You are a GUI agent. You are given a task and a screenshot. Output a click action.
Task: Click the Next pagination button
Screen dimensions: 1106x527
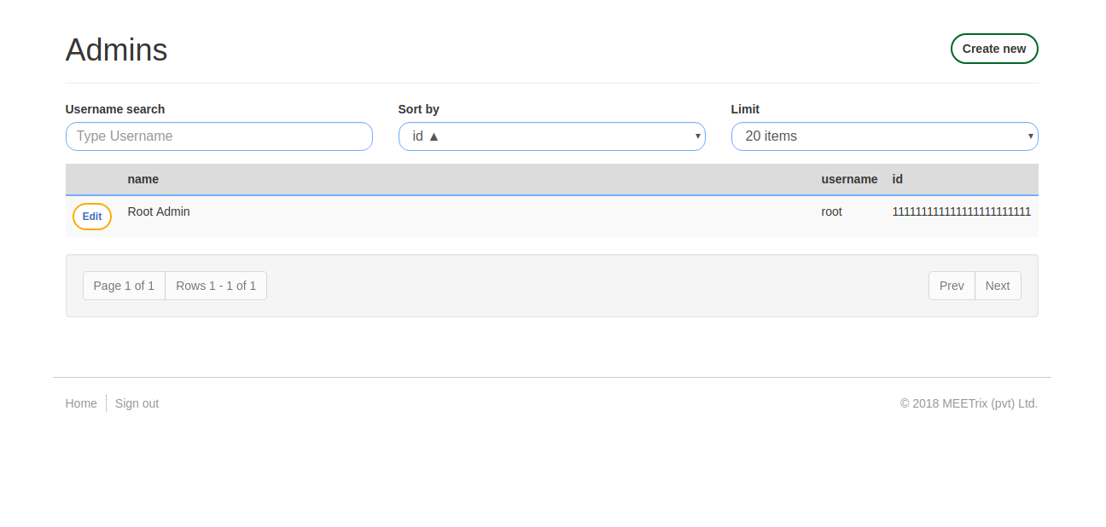coord(997,285)
